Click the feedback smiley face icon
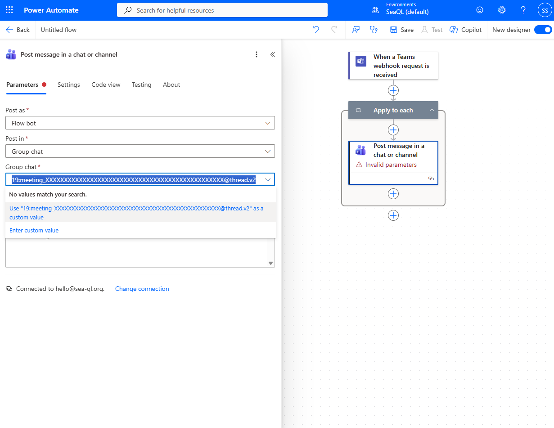554x428 pixels. 480,10
